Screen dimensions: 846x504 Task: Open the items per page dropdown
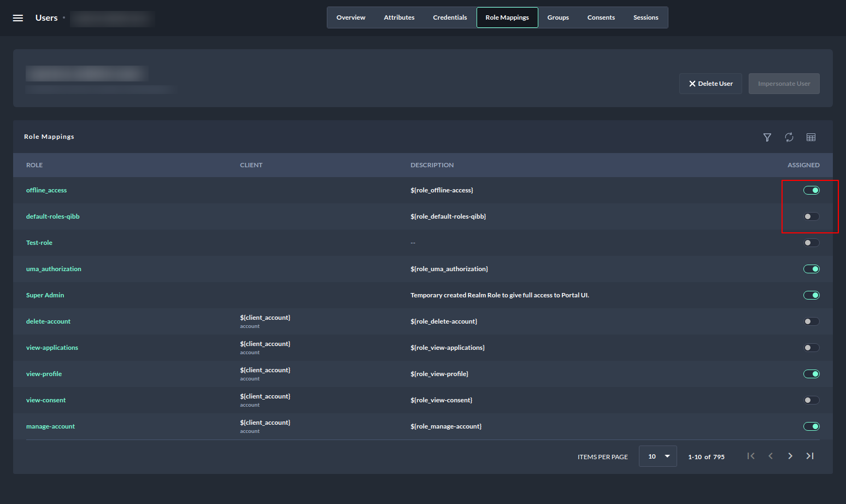point(657,456)
